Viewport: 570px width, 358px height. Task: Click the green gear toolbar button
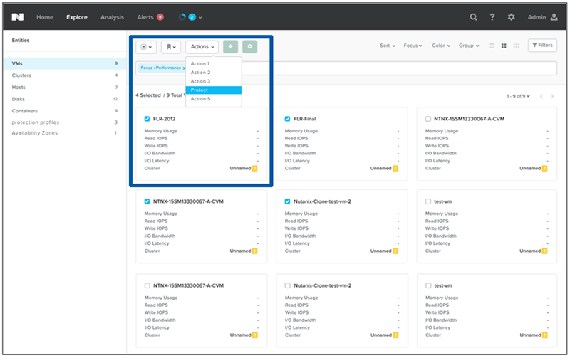[249, 46]
